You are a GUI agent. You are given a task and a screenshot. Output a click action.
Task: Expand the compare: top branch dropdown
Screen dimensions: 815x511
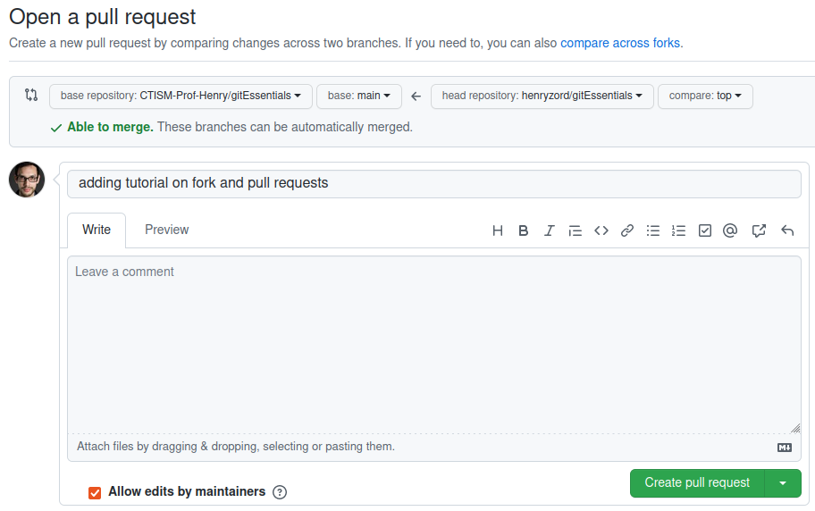click(x=705, y=96)
